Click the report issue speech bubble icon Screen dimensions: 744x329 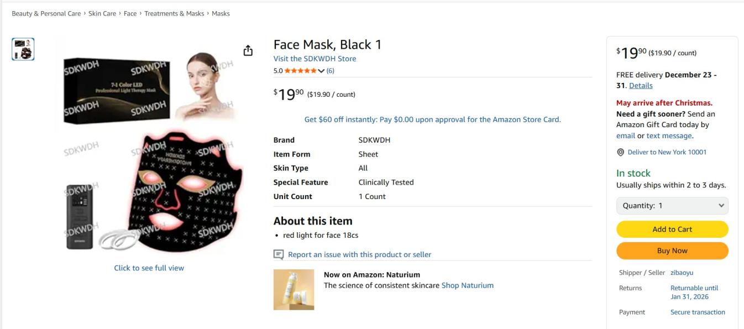279,254
